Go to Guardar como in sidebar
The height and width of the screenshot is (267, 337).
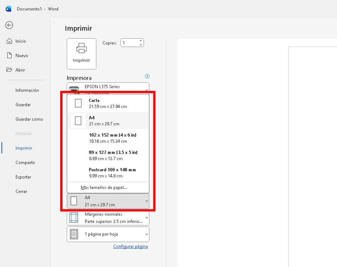pyautogui.click(x=29, y=119)
